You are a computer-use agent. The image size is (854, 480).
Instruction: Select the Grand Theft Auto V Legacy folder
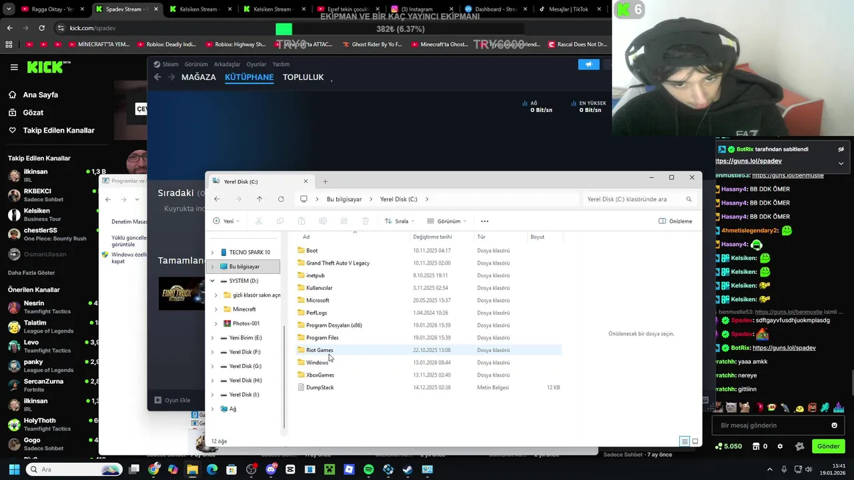428,263
